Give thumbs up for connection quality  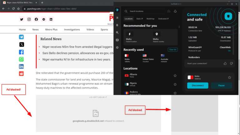coord(225,63)
